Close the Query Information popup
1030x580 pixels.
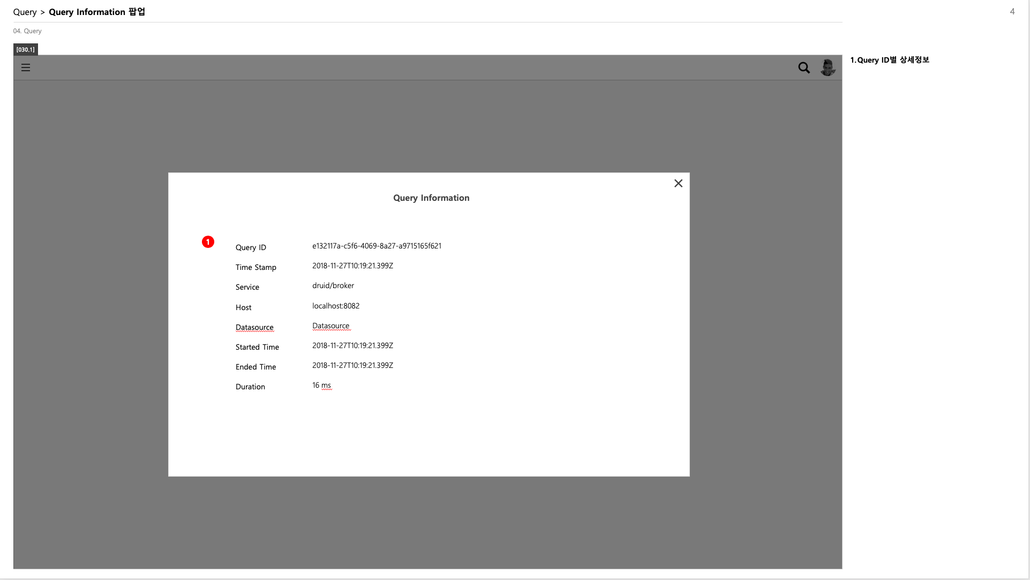pos(678,183)
